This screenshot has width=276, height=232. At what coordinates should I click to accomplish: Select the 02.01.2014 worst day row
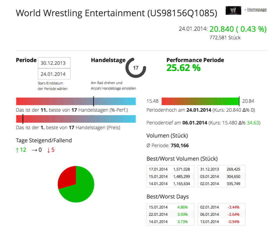click(x=221, y=207)
